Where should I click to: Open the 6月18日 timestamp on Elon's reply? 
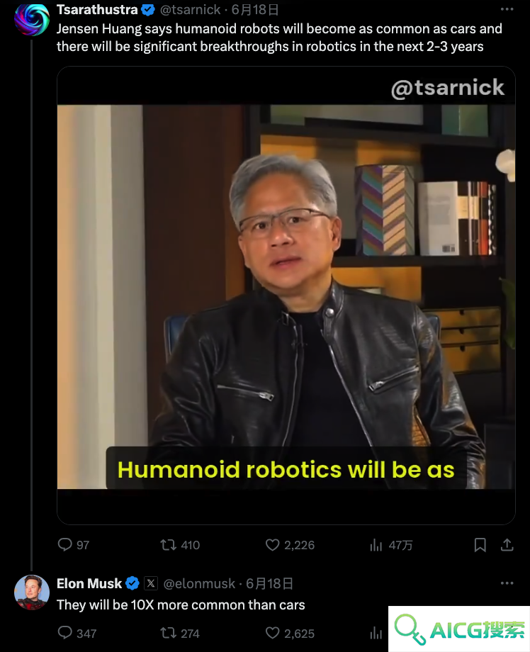269,583
